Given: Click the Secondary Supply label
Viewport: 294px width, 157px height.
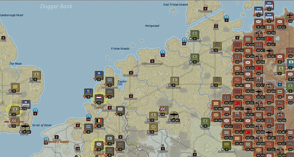Looking at the screenshot, I should click(56, 142).
